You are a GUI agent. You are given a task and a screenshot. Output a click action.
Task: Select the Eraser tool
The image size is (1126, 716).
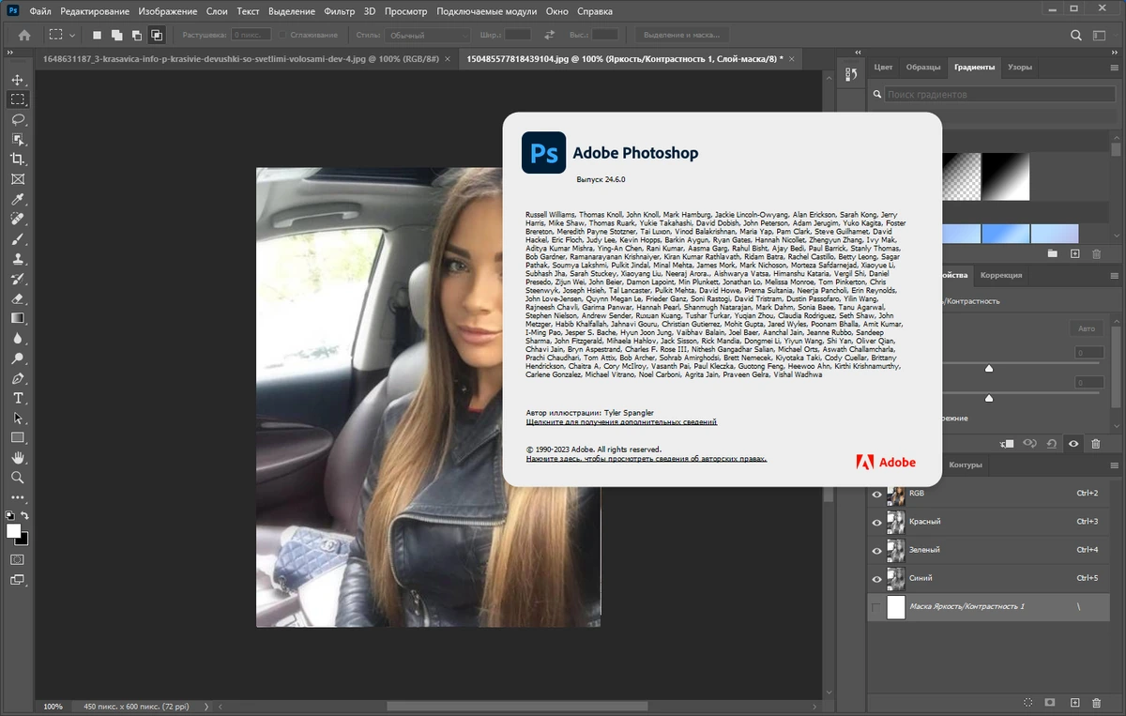pyautogui.click(x=18, y=298)
